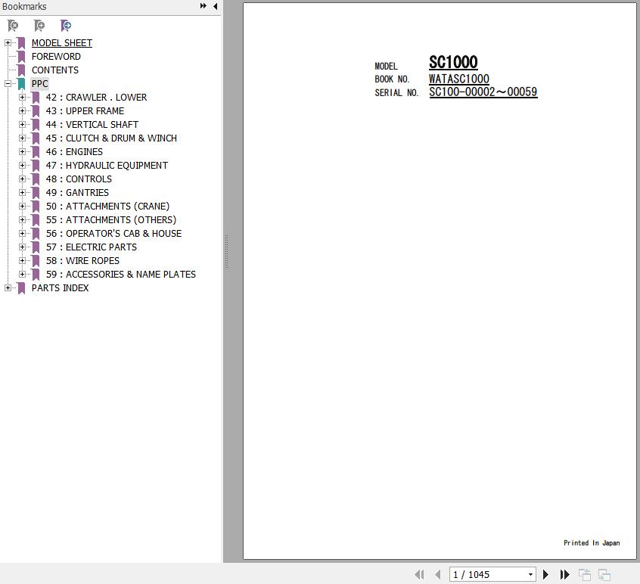This screenshot has height=584, width=640.
Task: Open 45 : CLUTCH & DRUM & WINCH
Action: click(x=111, y=138)
